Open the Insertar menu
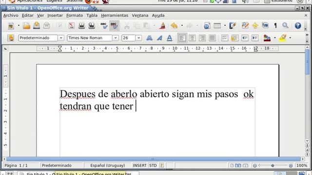312x175 pixels. [x=55, y=15]
